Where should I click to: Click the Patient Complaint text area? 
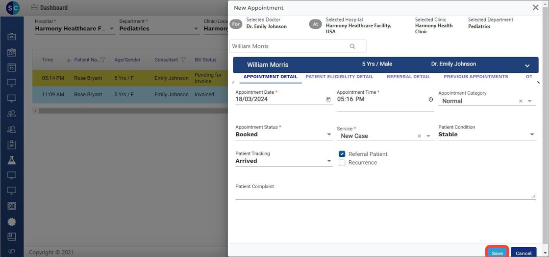(x=385, y=194)
